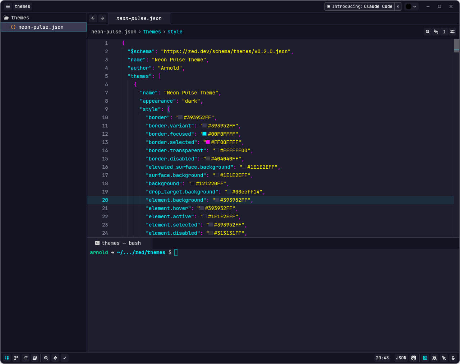The width and height of the screenshot is (460, 364).
Task: Click the ~/.../zed/themes path in terminal
Action: 141,252
